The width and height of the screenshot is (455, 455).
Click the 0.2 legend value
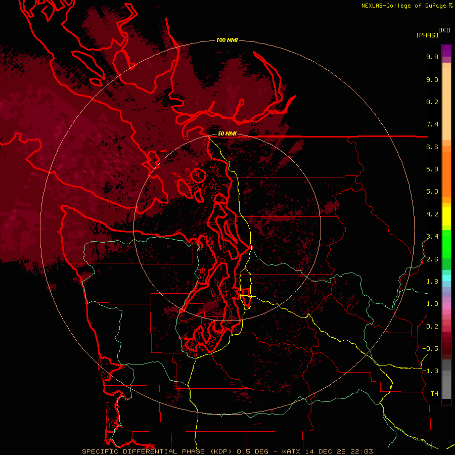pyautogui.click(x=432, y=327)
